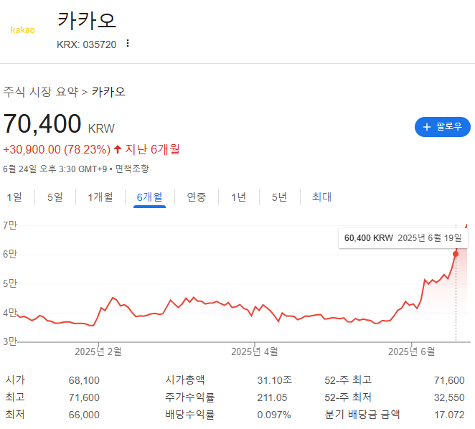Select the 5일 range tab
475x429 pixels.
pos(55,197)
